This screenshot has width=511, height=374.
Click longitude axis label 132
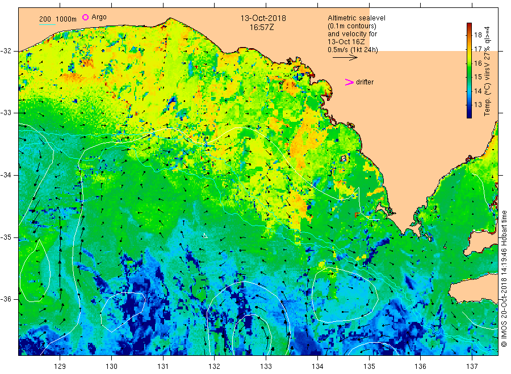(x=215, y=367)
